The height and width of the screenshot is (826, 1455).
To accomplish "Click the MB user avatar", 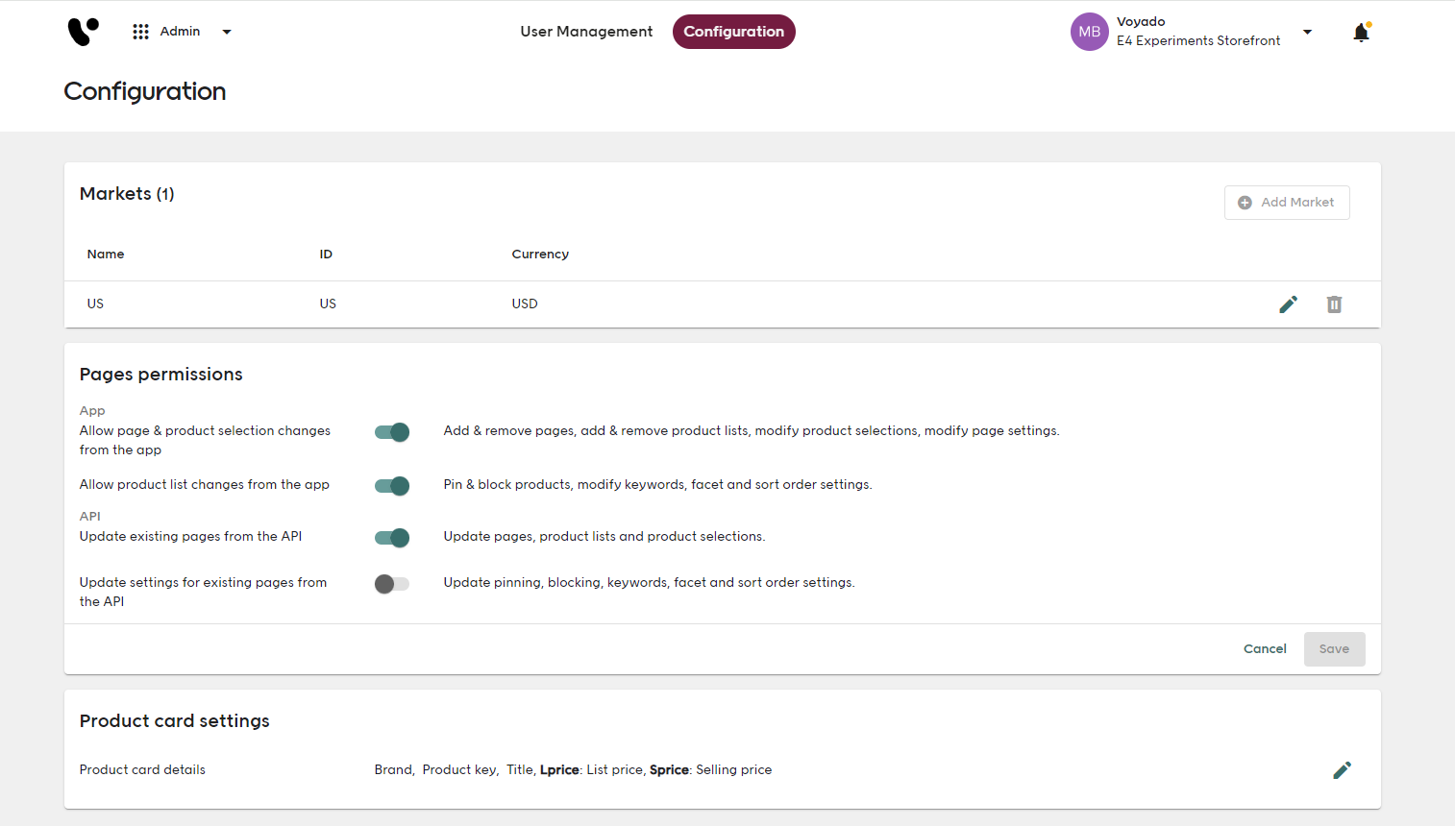I will [x=1089, y=32].
